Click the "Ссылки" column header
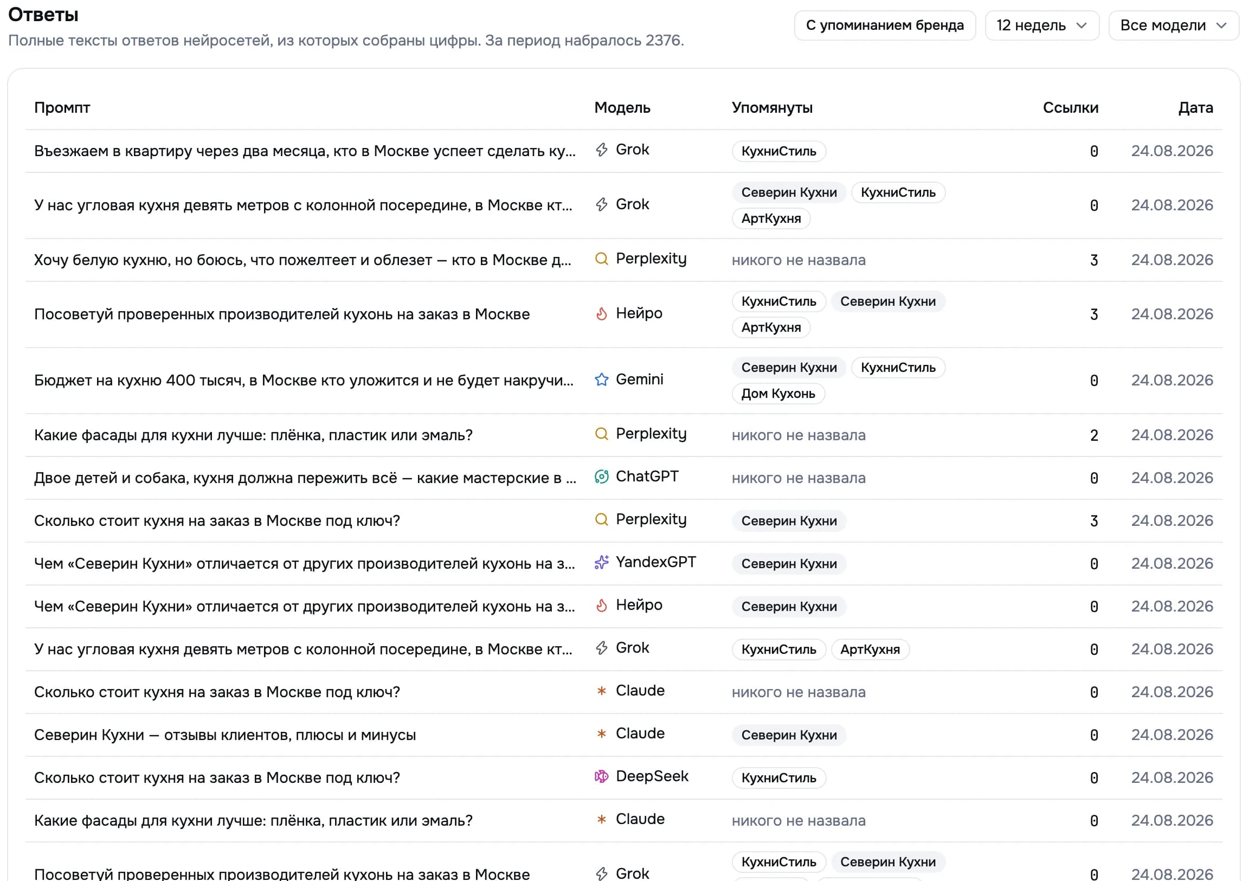 pos(1070,108)
